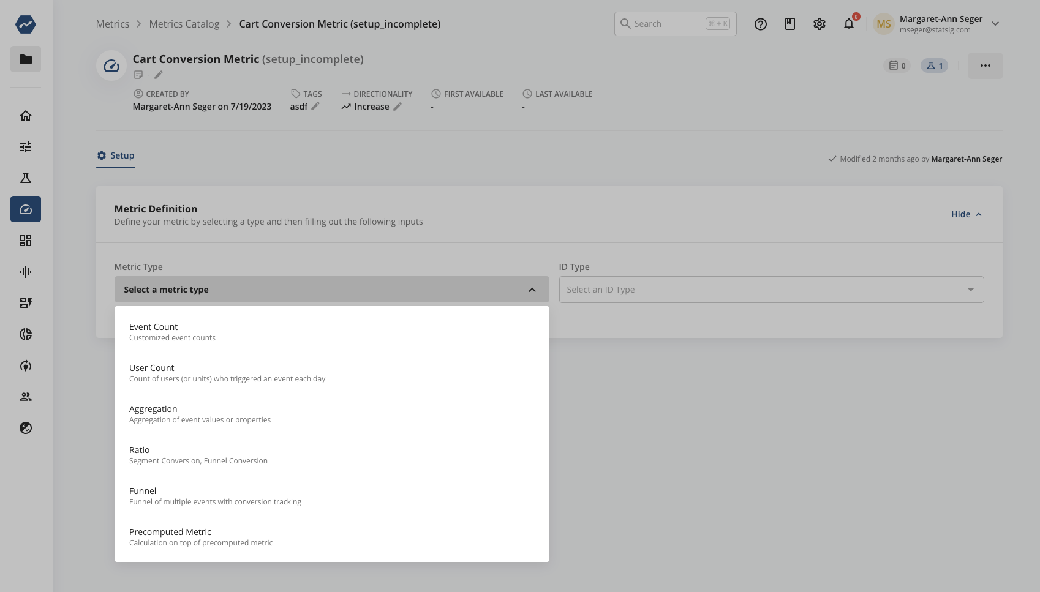Viewport: 1040px width, 592px height.
Task: Open the Home dashboard from the sidebar
Action: pyautogui.click(x=25, y=115)
